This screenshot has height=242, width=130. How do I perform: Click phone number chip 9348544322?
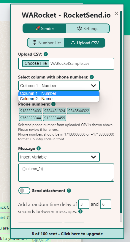[x=79, y=111]
